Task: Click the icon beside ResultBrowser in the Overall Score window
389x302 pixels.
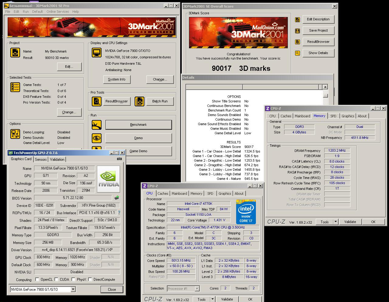Action: coord(298,42)
